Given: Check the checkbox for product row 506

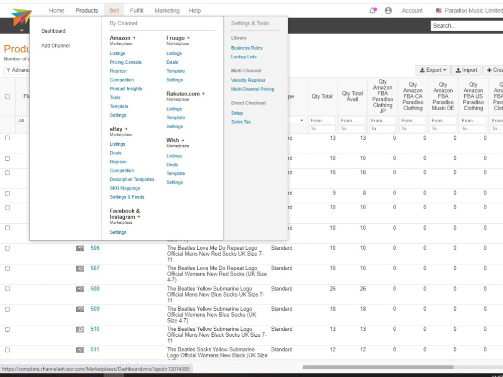Looking at the screenshot, I should [x=8, y=248].
